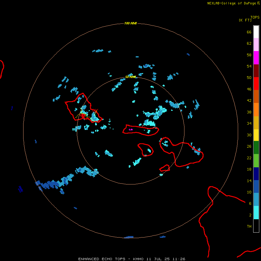This screenshot has width=261, height=261.
Task: Click the white swatch at the legend top
Action: click(256, 32)
